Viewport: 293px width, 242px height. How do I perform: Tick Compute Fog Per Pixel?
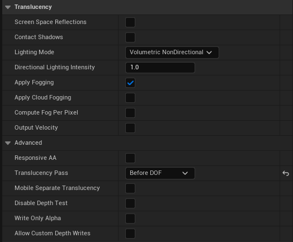coord(130,113)
